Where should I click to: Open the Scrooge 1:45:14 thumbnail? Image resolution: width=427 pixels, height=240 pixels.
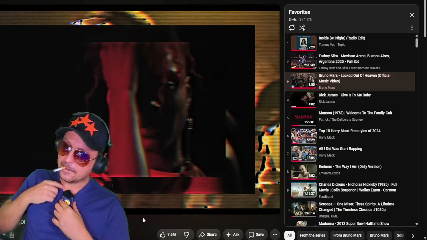point(304,209)
